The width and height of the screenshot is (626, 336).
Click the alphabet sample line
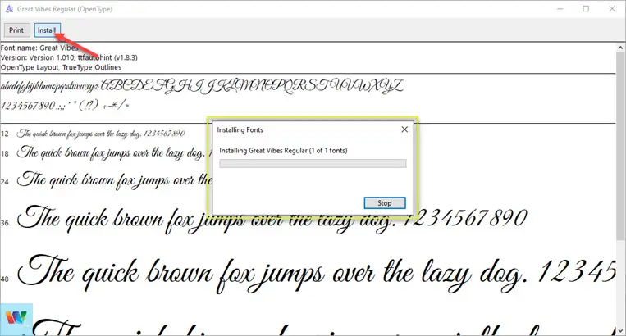tap(202, 86)
